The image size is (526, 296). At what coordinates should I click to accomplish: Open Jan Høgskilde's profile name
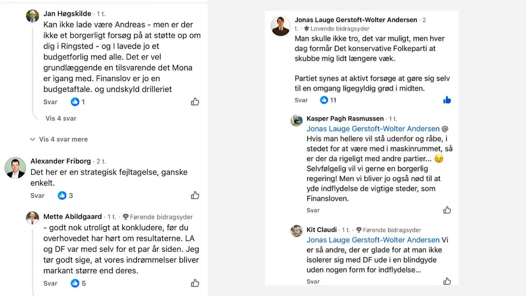[x=67, y=14]
